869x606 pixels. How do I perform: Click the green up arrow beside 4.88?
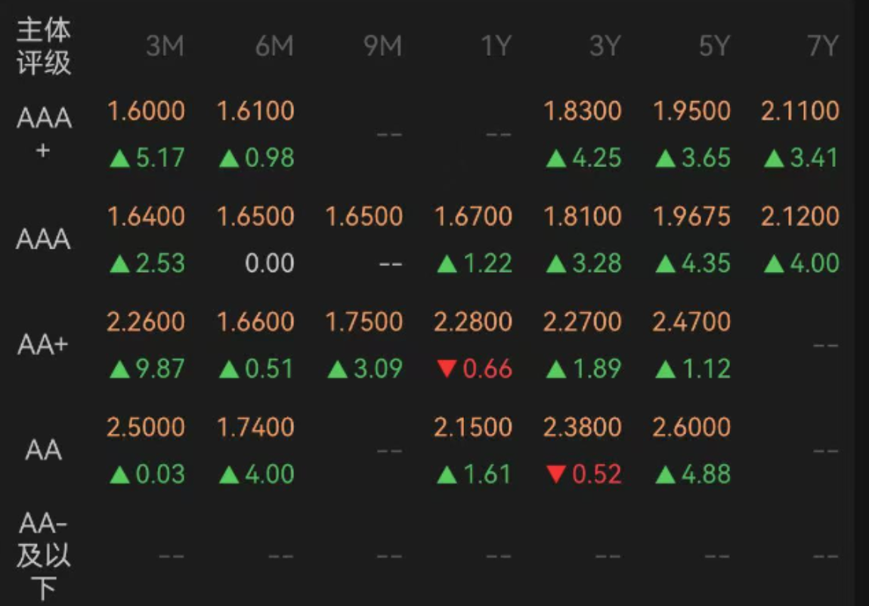click(x=665, y=475)
